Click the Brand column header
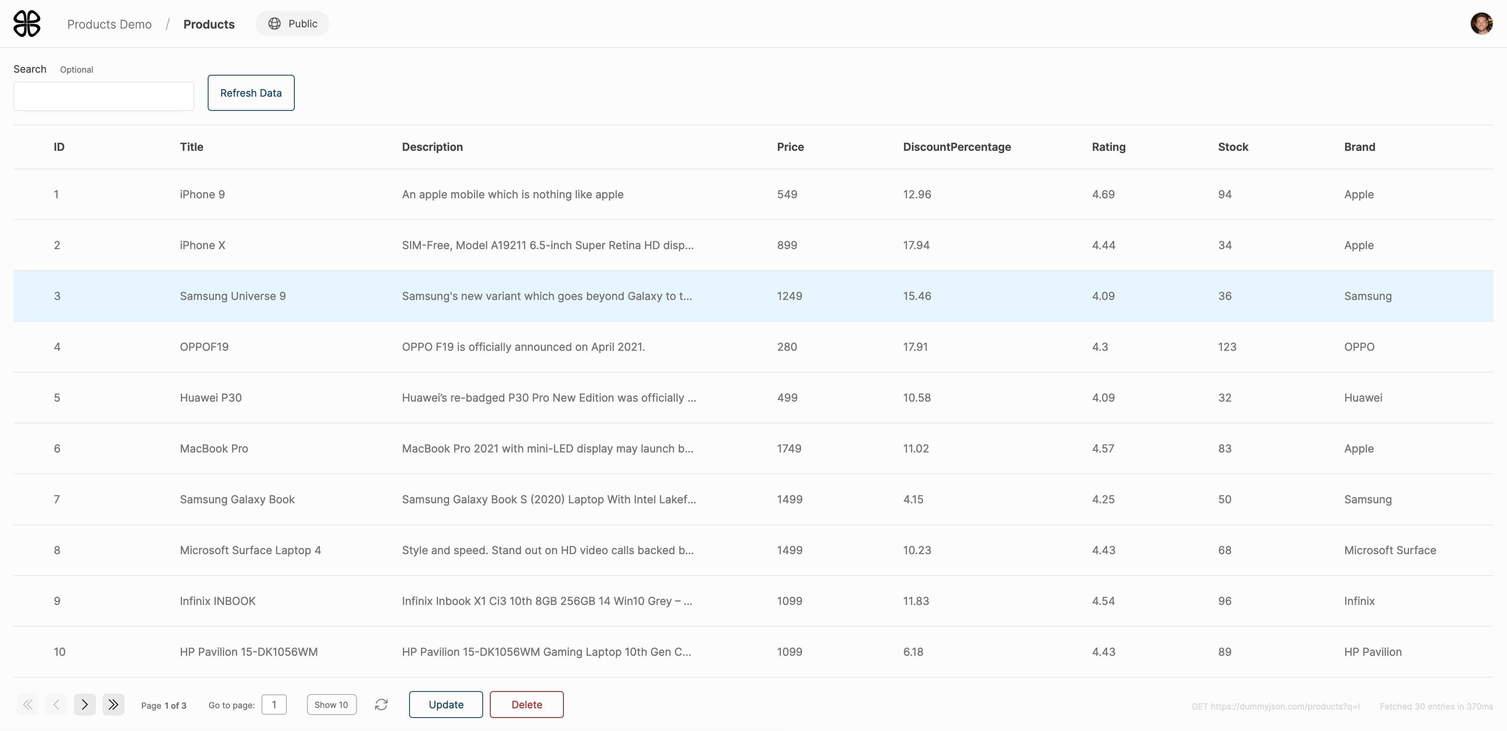The image size is (1507, 731). (x=1359, y=147)
